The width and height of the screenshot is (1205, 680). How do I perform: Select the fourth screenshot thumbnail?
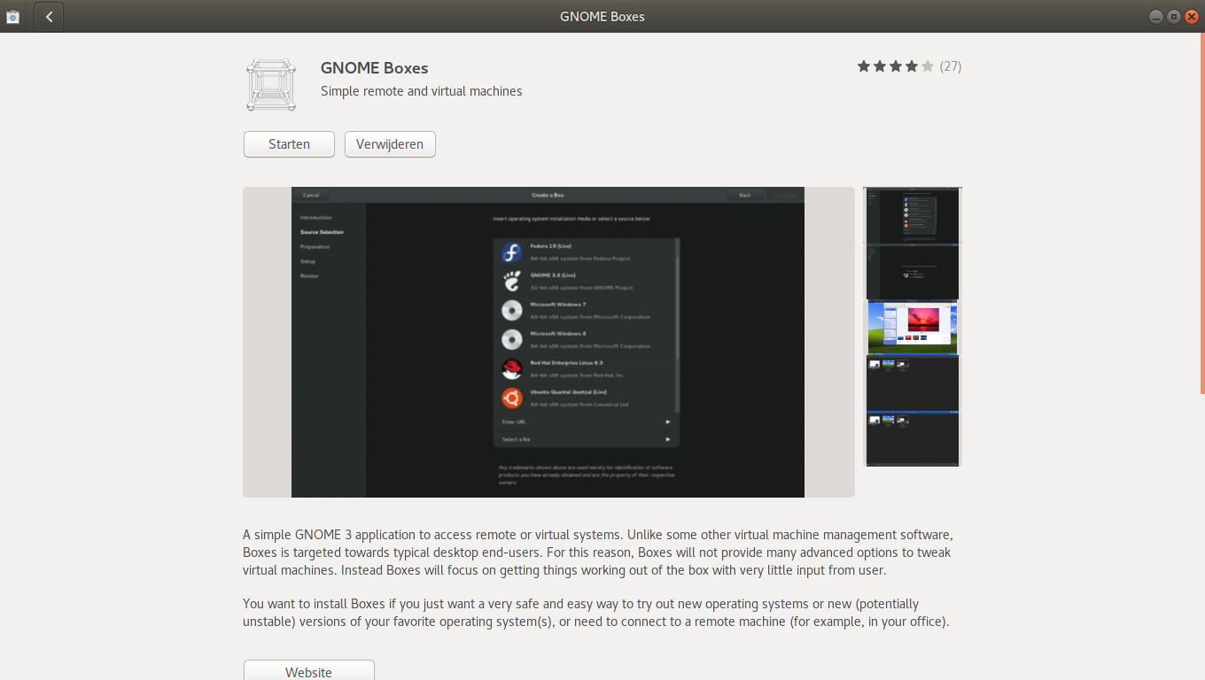[x=913, y=383]
